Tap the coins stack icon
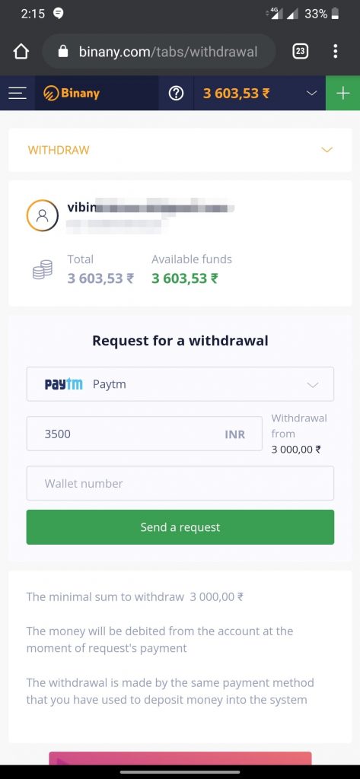Screen dimensions: 360x779 coord(43,269)
